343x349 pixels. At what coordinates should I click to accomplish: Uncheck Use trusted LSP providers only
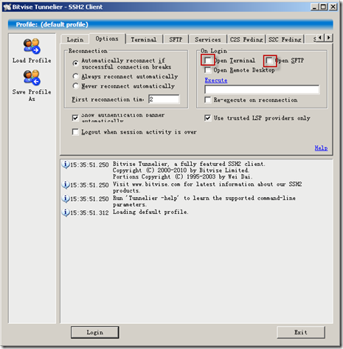click(208, 118)
